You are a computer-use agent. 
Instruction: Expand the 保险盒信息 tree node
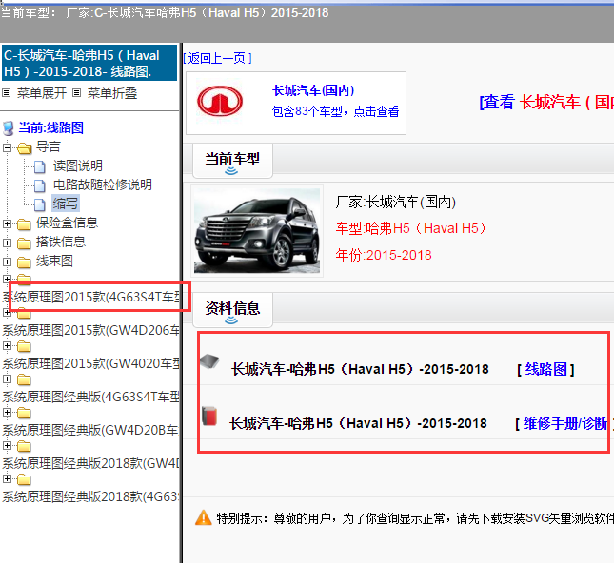pyautogui.click(x=7, y=223)
